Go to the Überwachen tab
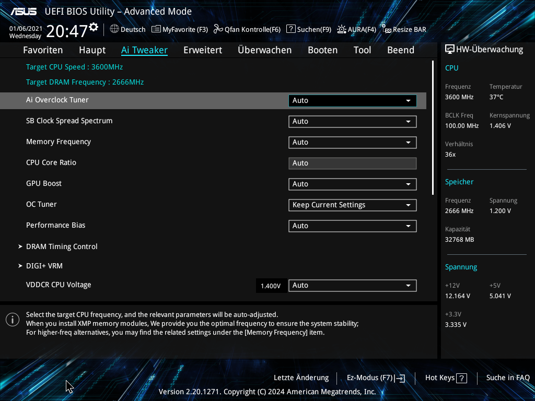Screen dimensions: 535x401 (x=265, y=50)
